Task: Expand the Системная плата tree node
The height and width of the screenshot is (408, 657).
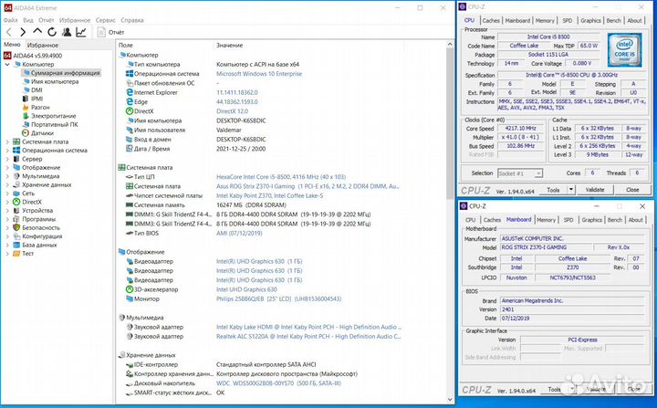Action: 7,141
